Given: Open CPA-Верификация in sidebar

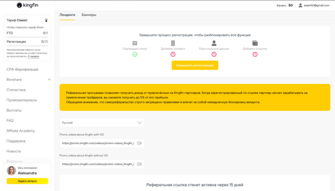Looking at the screenshot, I should (23, 69).
